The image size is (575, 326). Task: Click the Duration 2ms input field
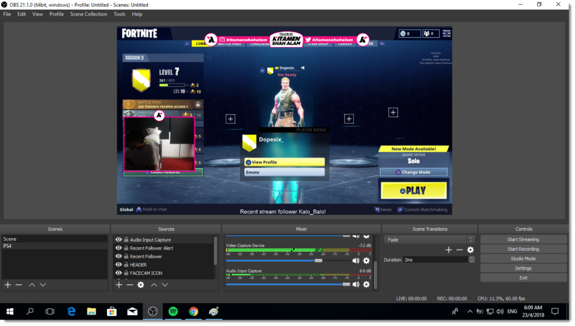[436, 260]
